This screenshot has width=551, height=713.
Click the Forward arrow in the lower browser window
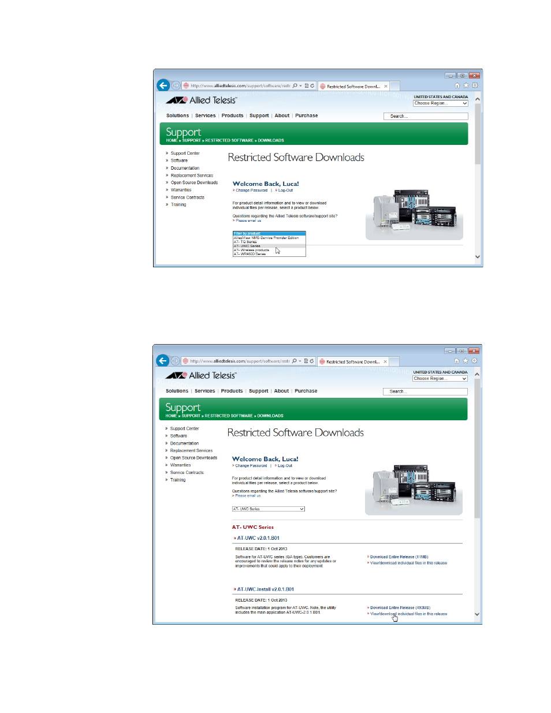coord(175,361)
